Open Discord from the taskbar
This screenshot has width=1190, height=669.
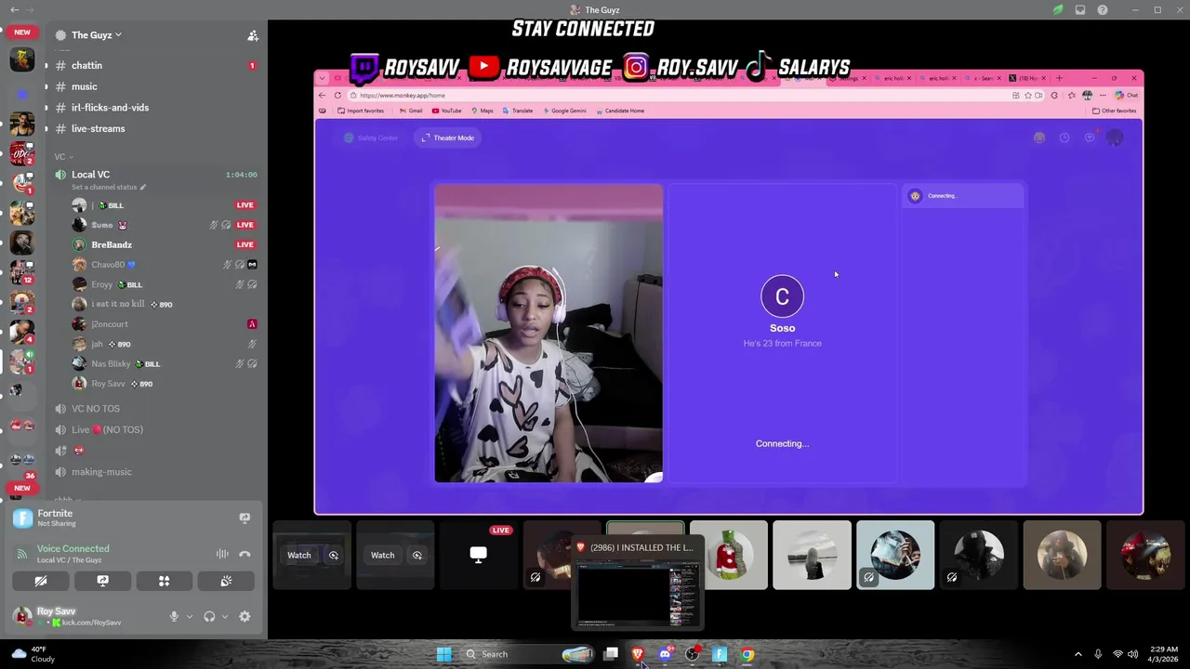[665, 654]
